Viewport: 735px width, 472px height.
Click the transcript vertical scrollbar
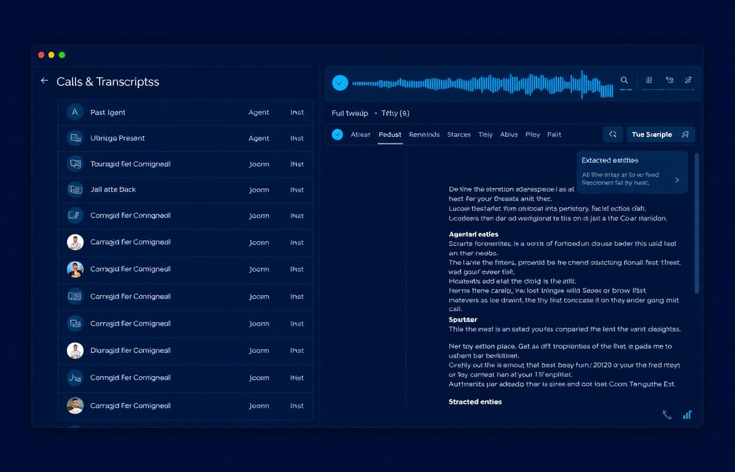coord(697,223)
